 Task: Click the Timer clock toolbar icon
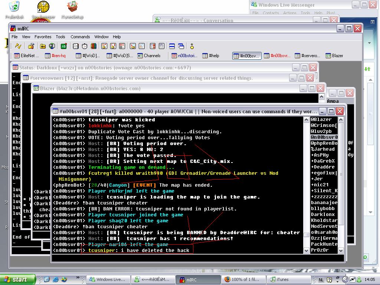point(85,46)
